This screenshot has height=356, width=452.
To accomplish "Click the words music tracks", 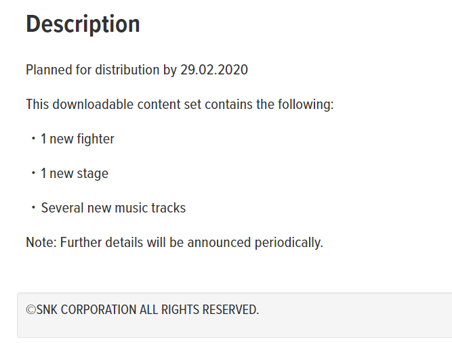I will [150, 208].
